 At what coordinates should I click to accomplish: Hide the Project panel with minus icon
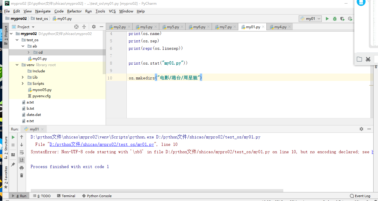pyautogui.click(x=101, y=27)
